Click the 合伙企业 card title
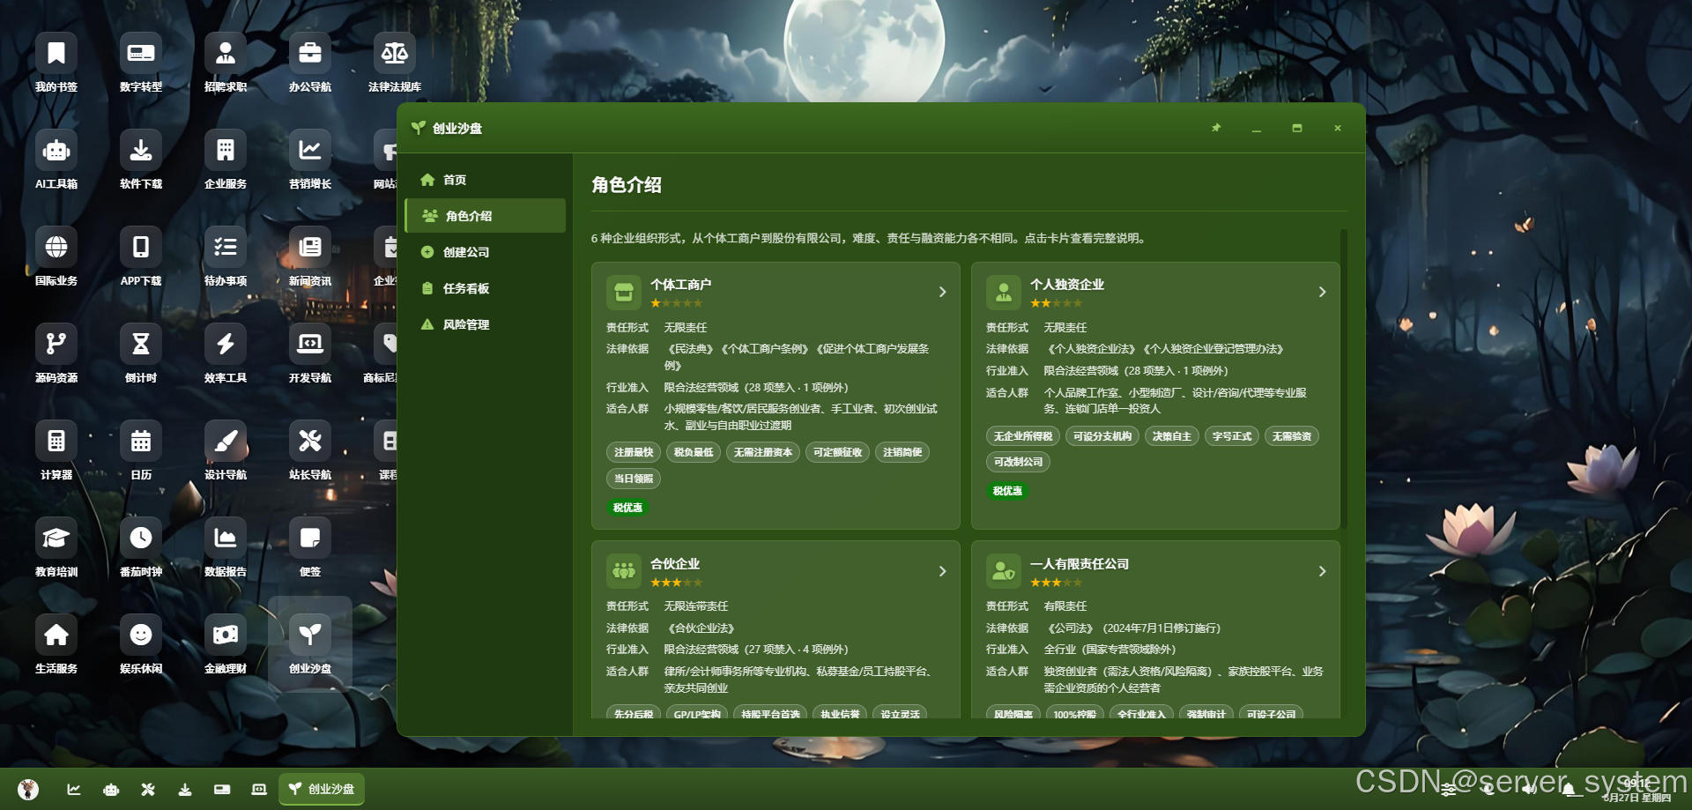This screenshot has height=810, width=1692. (675, 564)
